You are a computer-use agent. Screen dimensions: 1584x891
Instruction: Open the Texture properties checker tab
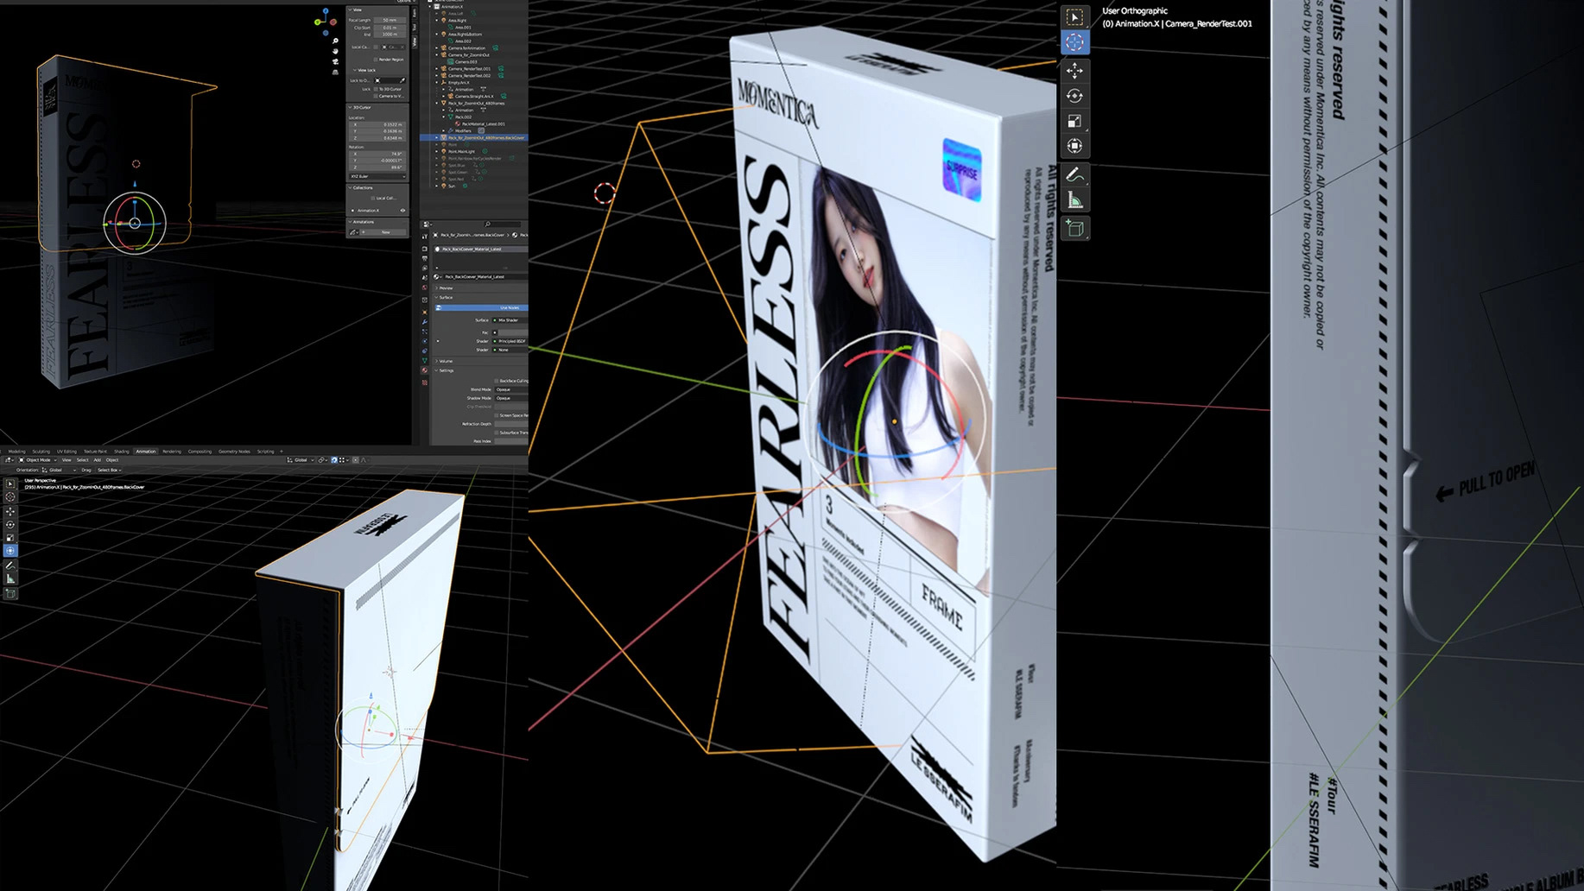[x=425, y=382]
